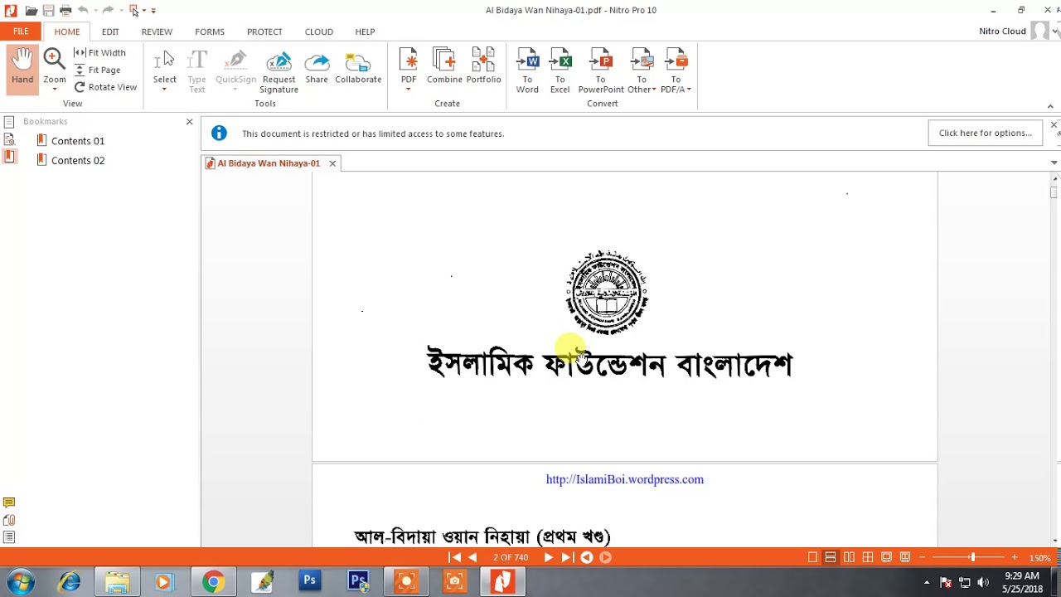Click the Type Text tool
Image resolution: width=1061 pixels, height=597 pixels.
[x=196, y=70]
